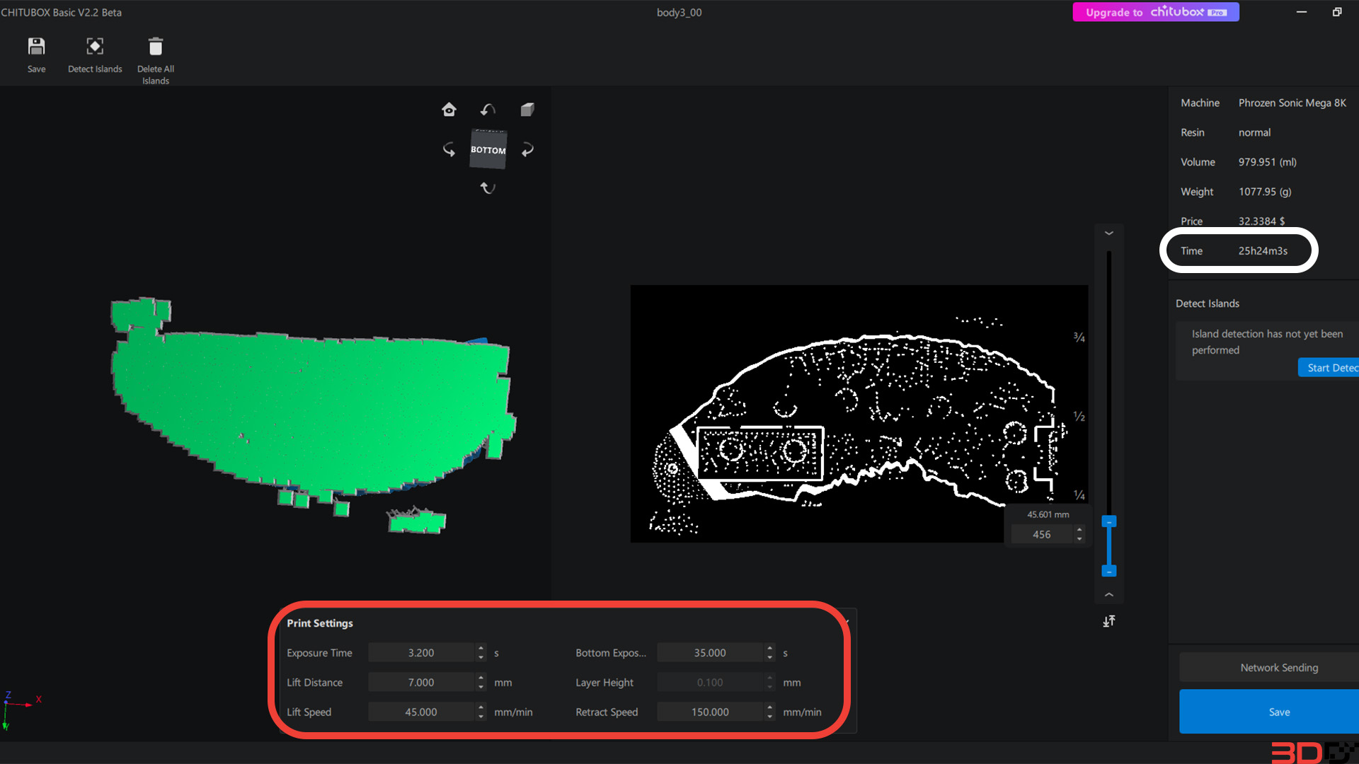Viewport: 1359px width, 764px height.
Task: Click Delete All Islands trash icon
Action: point(156,47)
